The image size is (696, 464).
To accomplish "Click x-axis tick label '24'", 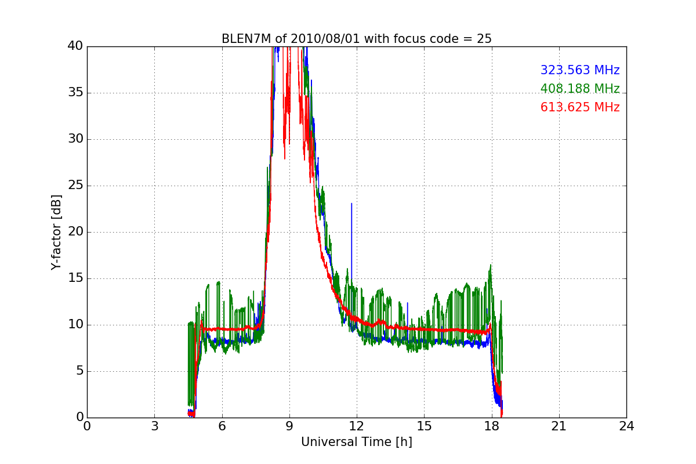I will tap(626, 426).
